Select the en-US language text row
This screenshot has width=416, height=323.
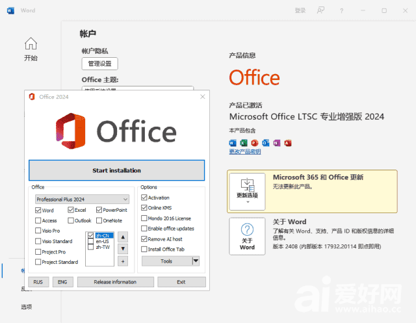pos(103,241)
